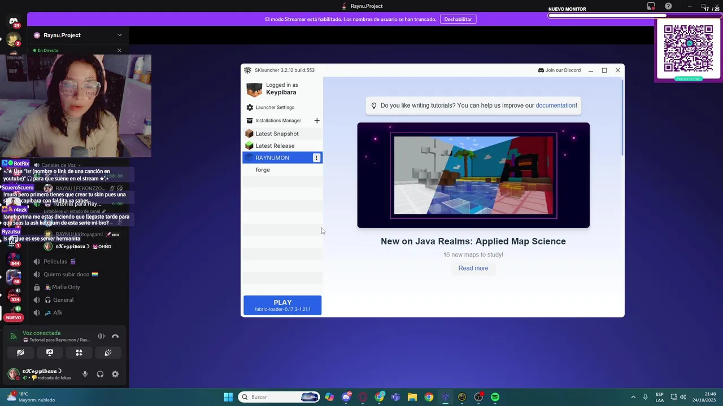Open Discord direct messages home icon
Image resolution: width=723 pixels, height=406 pixels.
point(14,21)
